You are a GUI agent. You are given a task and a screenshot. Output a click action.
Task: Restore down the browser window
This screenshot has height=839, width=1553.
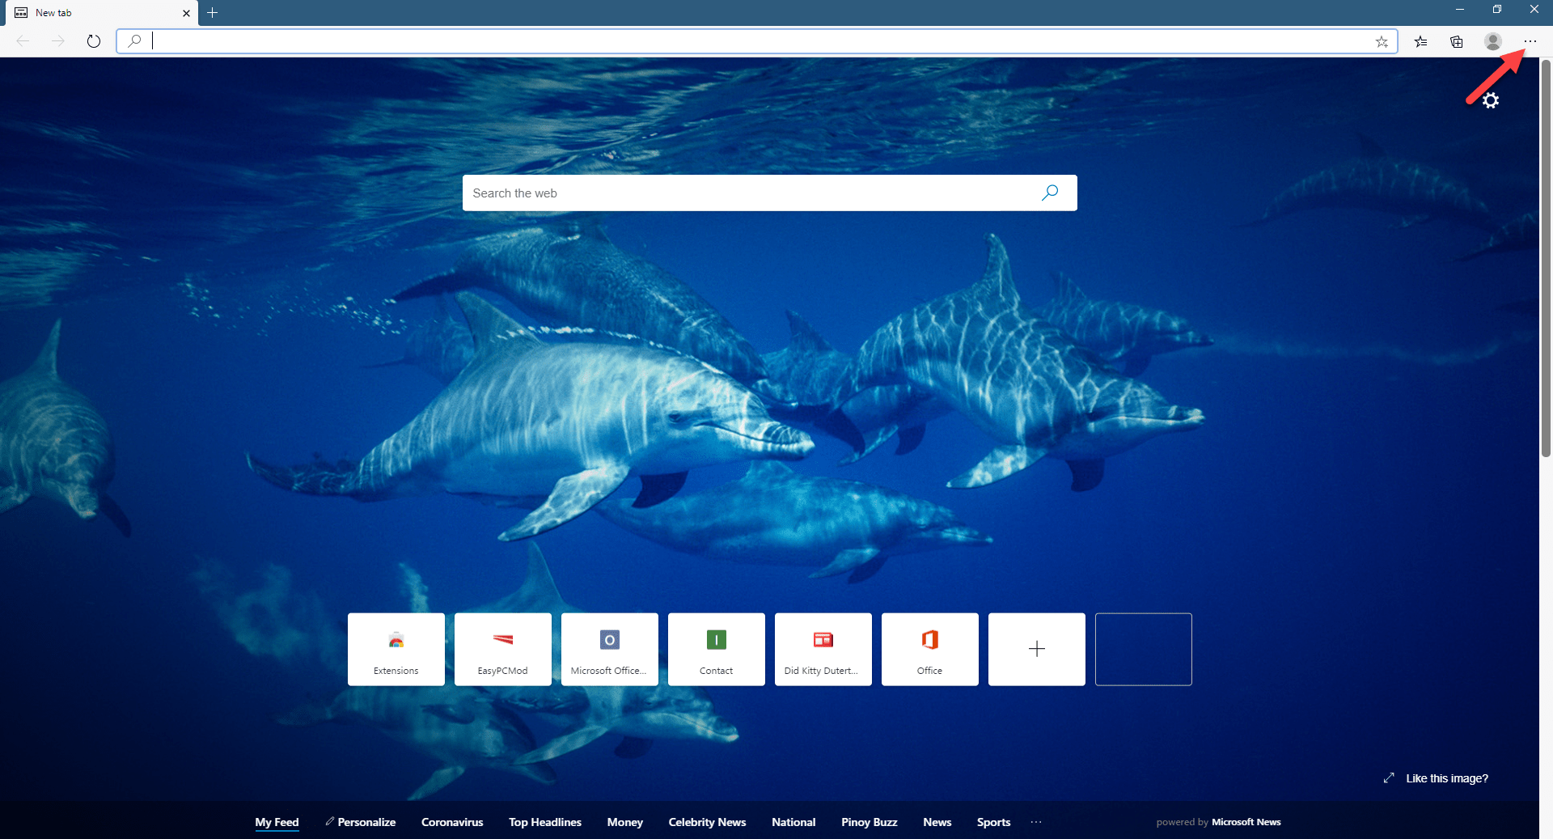(x=1497, y=10)
